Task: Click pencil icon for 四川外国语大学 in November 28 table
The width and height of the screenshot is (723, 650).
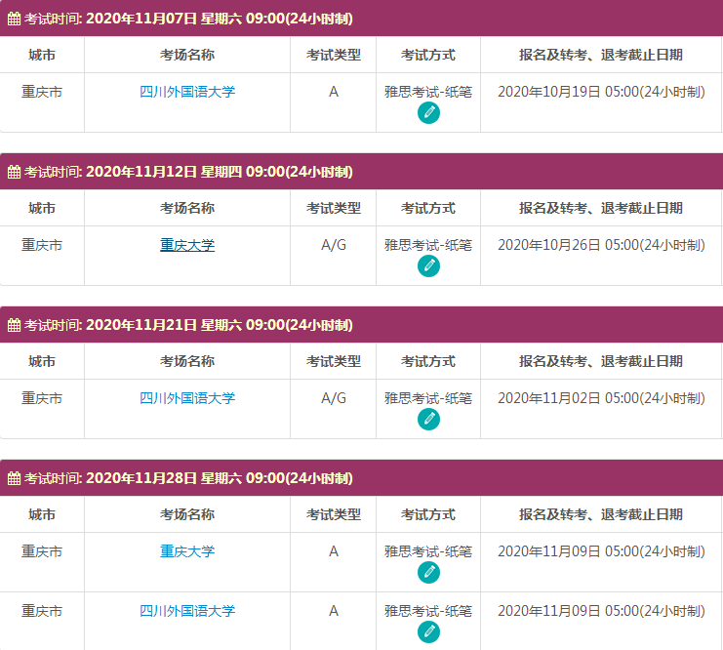Action: coord(428,632)
